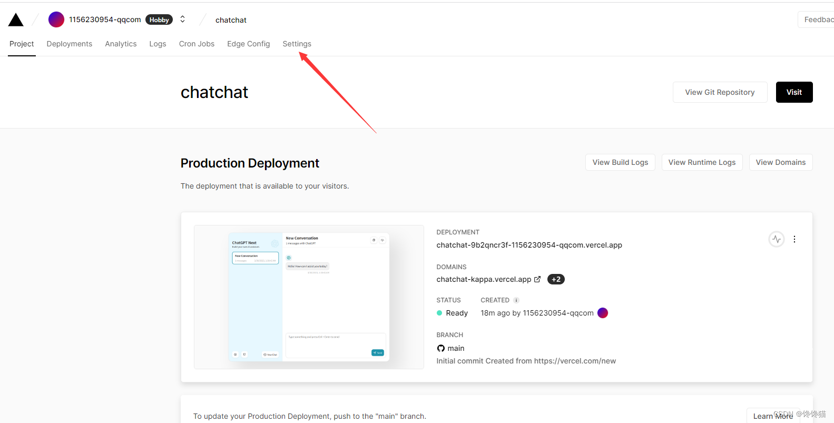Click the GitHub icon beside main branch
The image size is (834, 423).
pyautogui.click(x=441, y=348)
